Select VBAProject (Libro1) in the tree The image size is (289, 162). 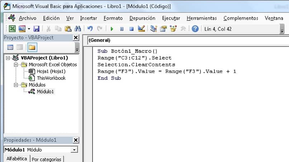44,58
